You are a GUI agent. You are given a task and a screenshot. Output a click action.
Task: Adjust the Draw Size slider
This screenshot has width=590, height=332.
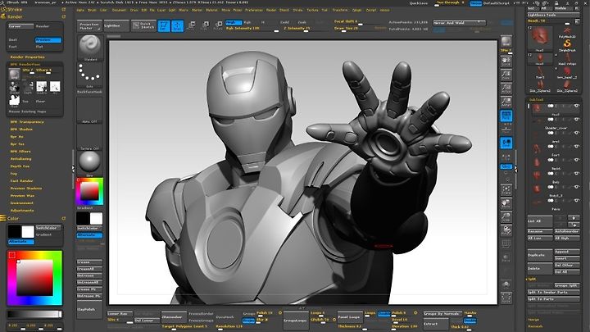point(357,29)
